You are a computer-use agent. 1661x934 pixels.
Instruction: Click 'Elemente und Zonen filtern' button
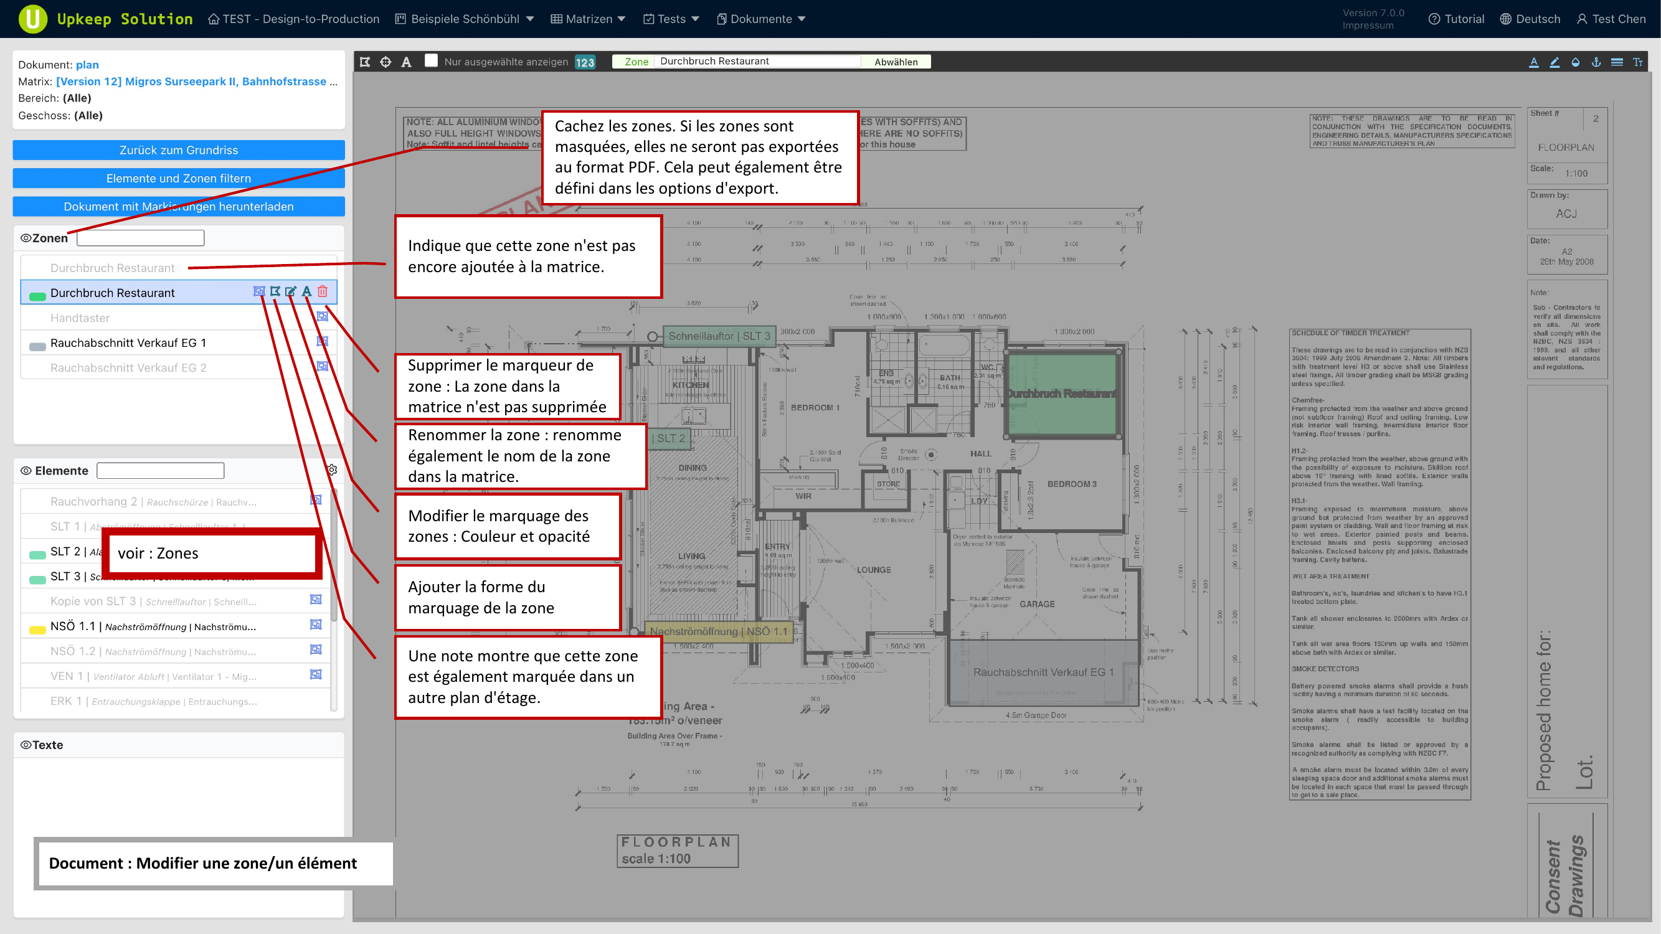click(179, 179)
